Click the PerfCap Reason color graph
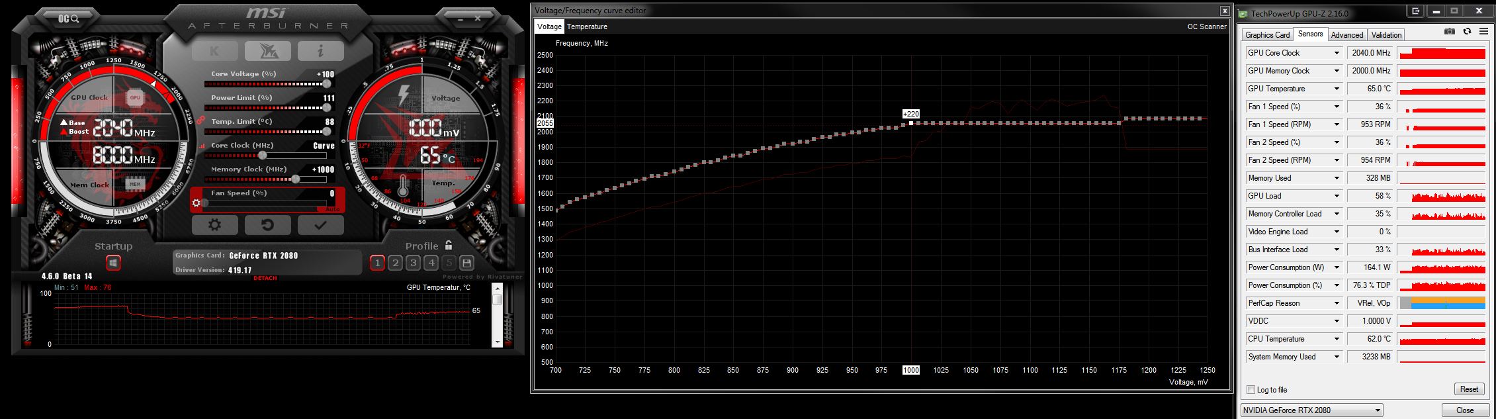 [x=1442, y=303]
